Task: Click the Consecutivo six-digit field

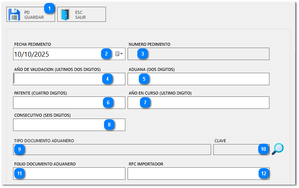Action: [x=56, y=125]
